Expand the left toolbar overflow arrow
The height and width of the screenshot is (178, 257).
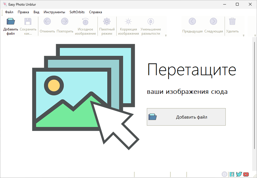(x=166, y=35)
